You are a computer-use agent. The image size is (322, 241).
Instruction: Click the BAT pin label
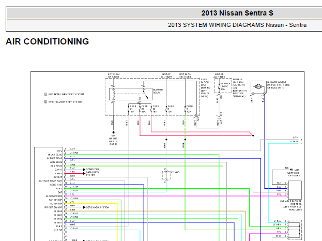pyautogui.click(x=60, y=192)
